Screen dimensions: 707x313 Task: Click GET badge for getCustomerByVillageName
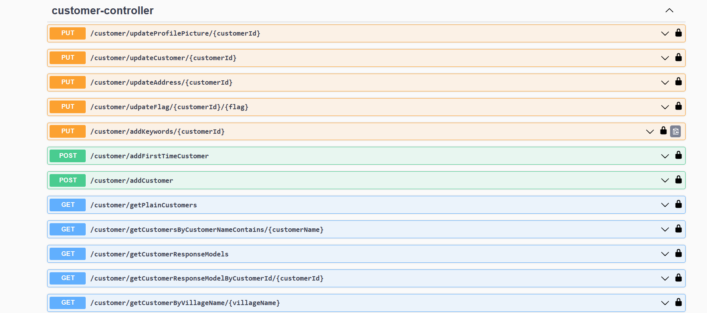[x=67, y=303]
